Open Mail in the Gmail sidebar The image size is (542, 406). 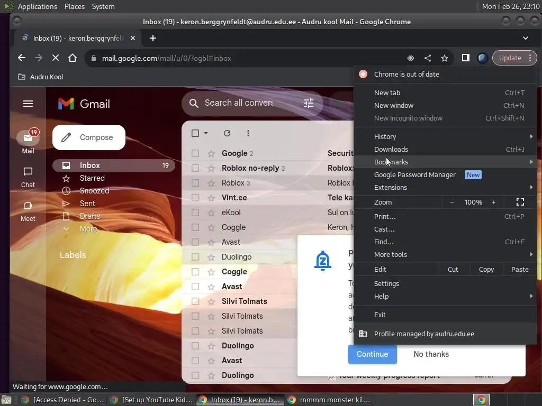[28, 142]
